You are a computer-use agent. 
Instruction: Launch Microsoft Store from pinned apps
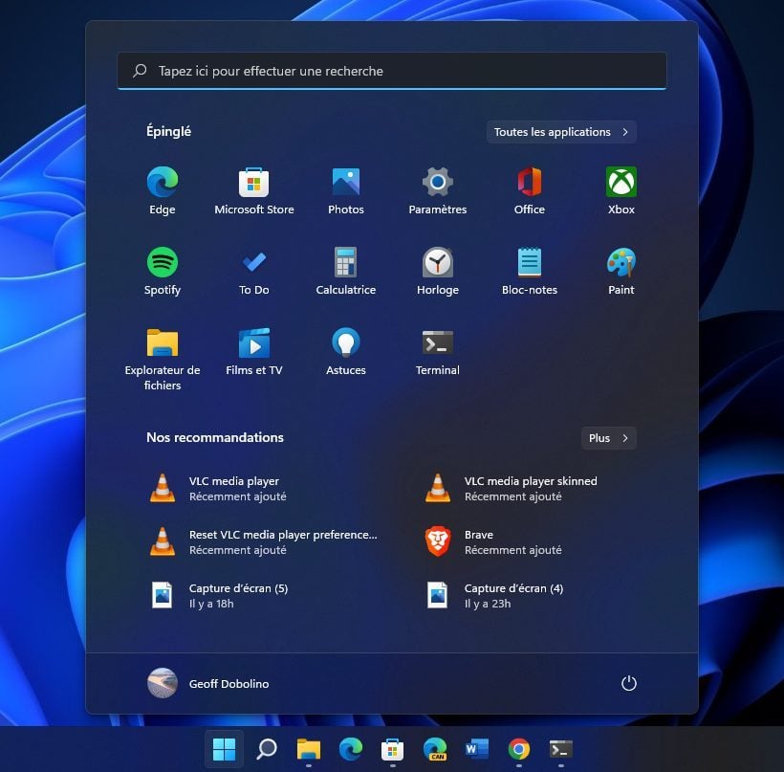pyautogui.click(x=254, y=190)
